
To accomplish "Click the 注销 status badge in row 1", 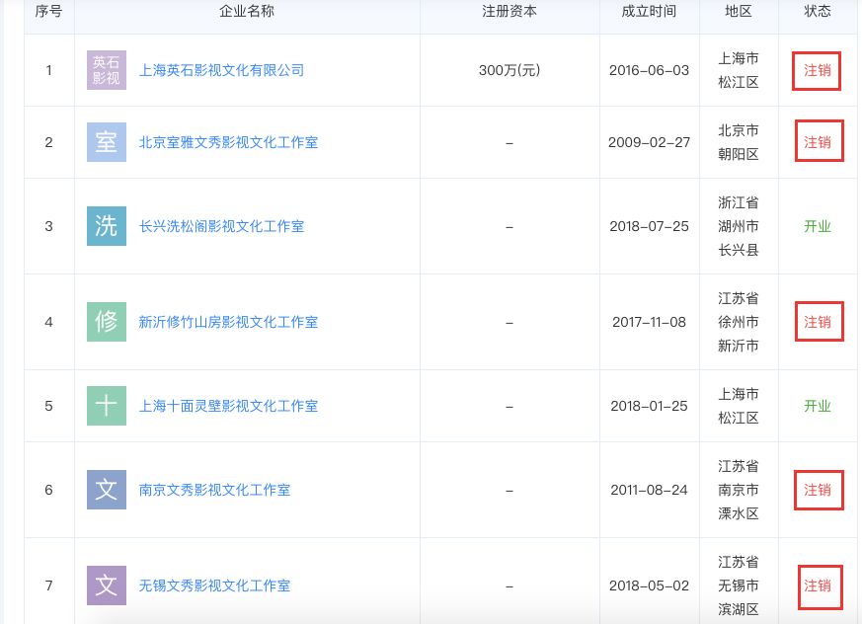I will tap(815, 70).
